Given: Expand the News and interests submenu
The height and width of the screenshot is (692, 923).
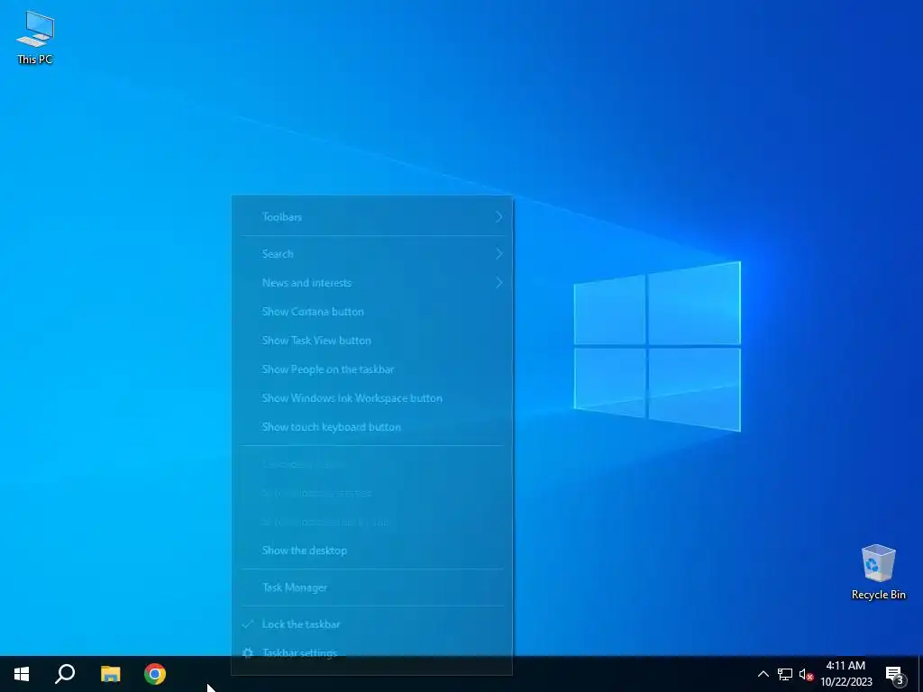Looking at the screenshot, I should click(x=372, y=282).
